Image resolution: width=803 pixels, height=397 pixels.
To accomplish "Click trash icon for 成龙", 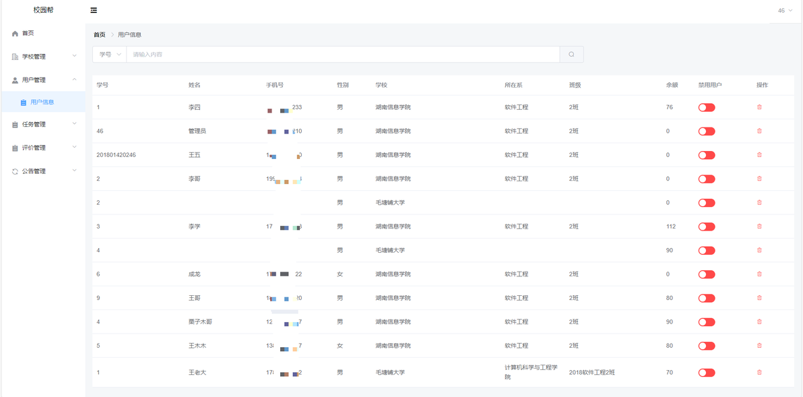I will click(759, 274).
